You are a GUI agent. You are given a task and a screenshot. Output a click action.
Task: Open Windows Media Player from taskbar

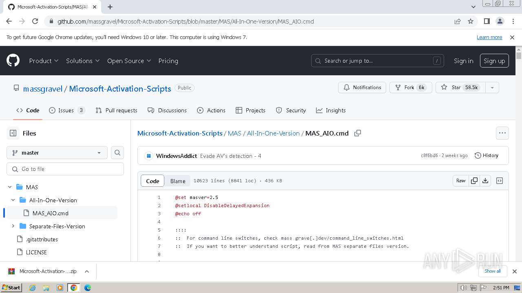(x=60, y=288)
